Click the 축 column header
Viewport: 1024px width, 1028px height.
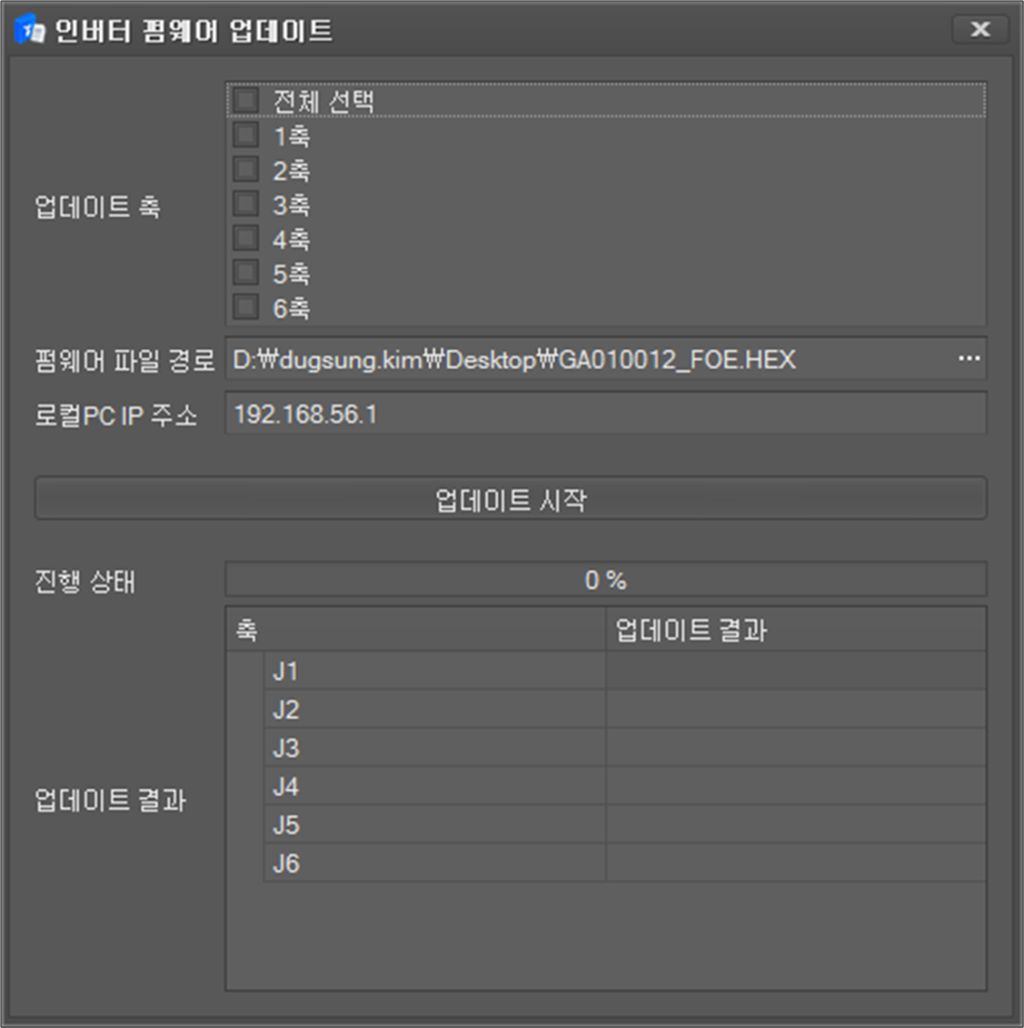pos(415,630)
